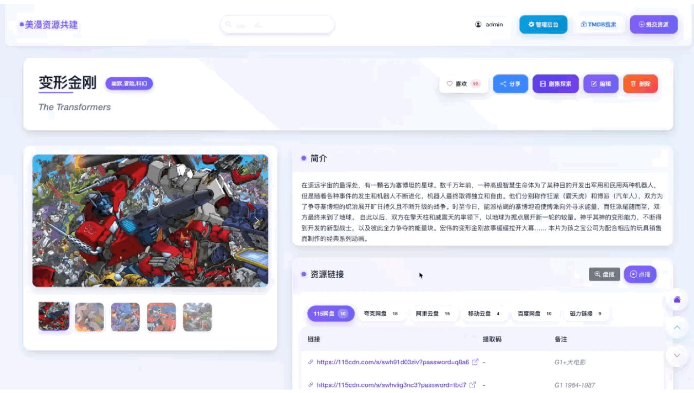Switch to 磁力链接 tab

(x=585, y=314)
